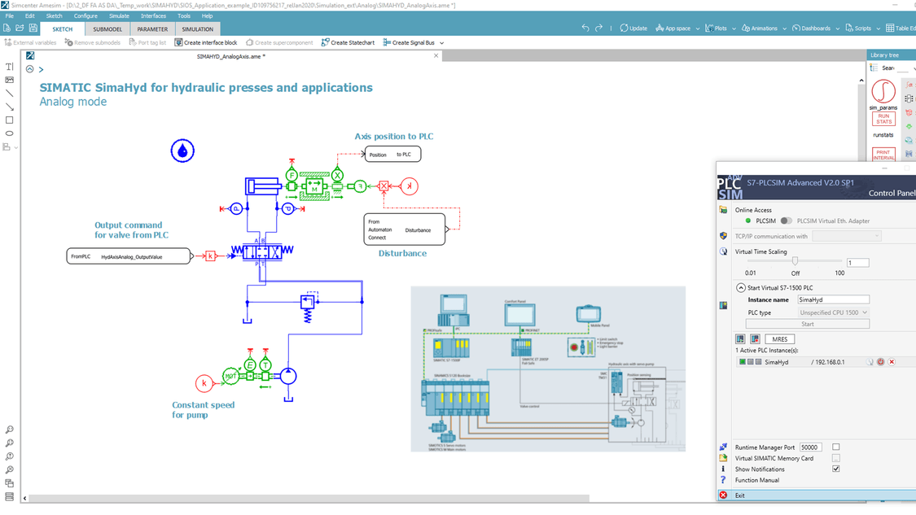This screenshot has height=515, width=916.
Task: Click the power-off icon for SimaHyd instance
Action: 880,362
